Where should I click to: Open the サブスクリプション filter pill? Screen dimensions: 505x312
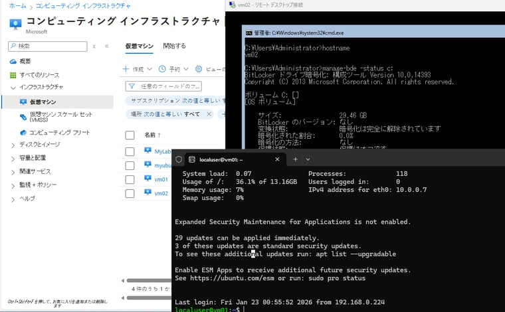[x=175, y=101]
